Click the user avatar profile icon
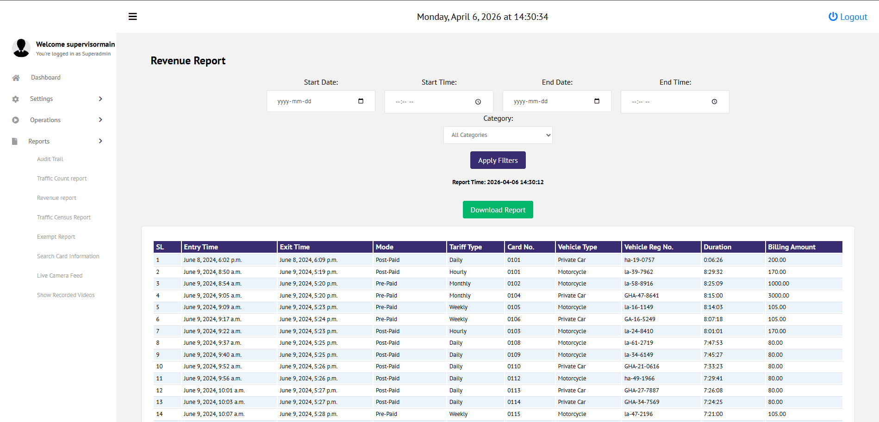 point(21,48)
